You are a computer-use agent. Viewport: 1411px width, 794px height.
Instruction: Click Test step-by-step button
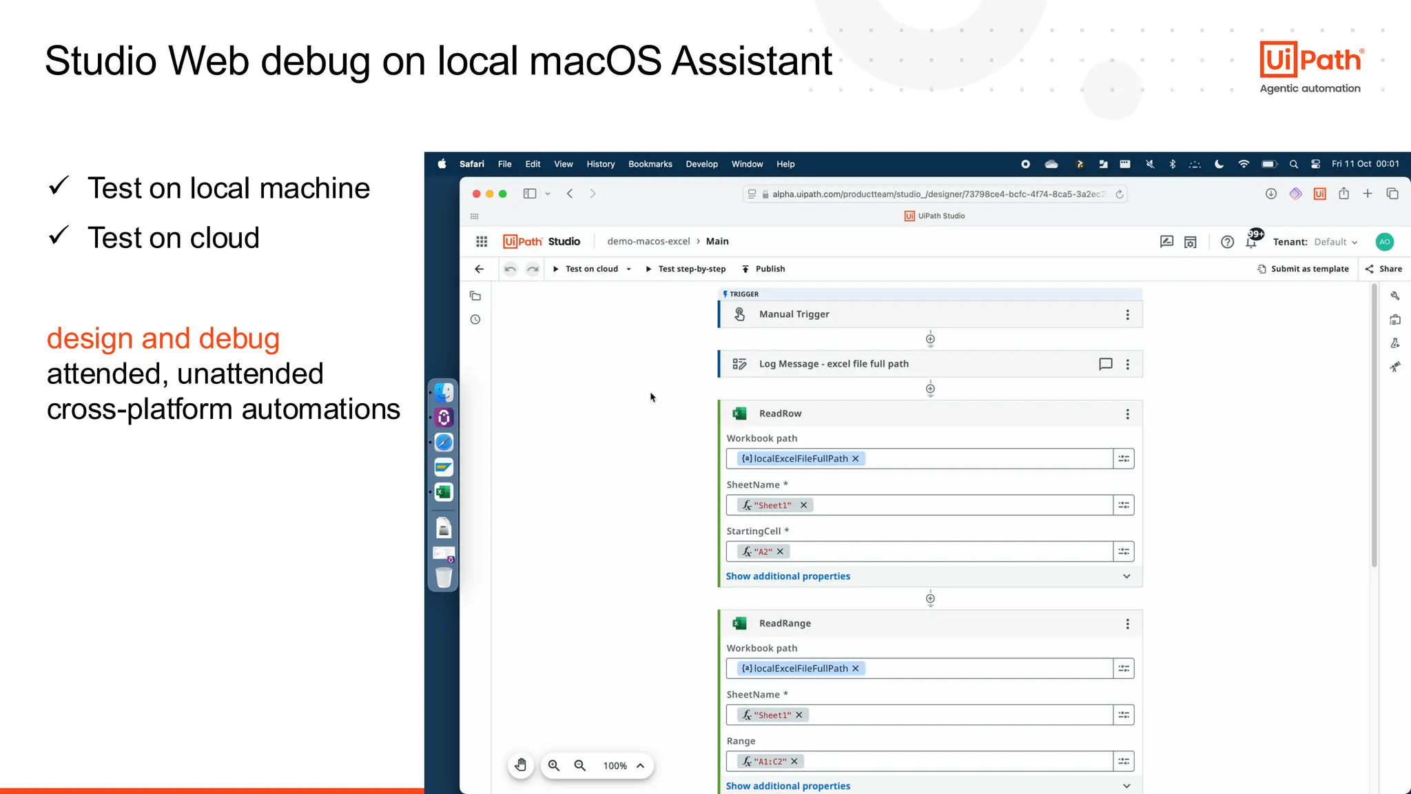pyautogui.click(x=686, y=269)
